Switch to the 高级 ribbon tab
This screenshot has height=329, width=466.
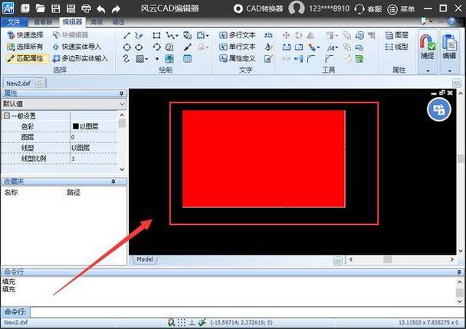97,21
